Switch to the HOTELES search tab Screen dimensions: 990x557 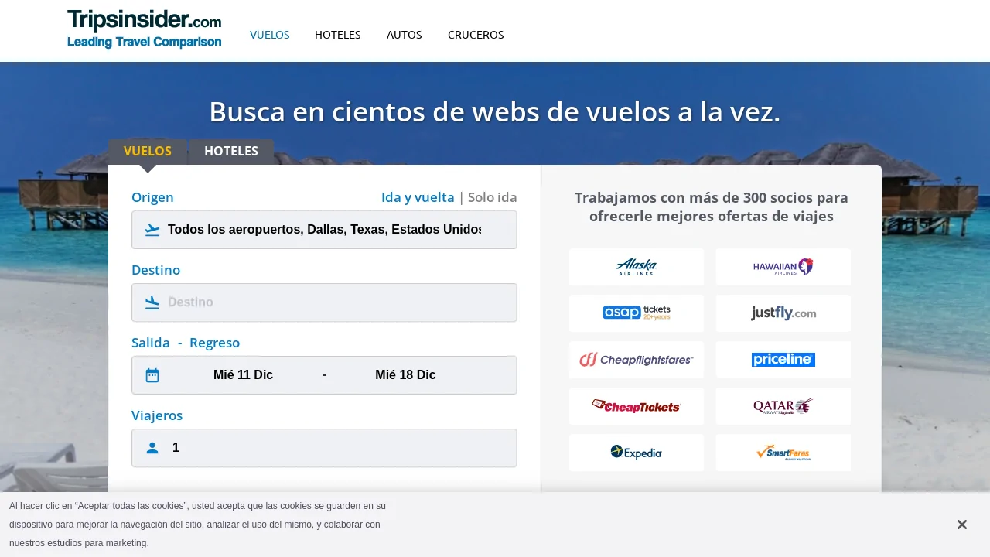click(231, 151)
